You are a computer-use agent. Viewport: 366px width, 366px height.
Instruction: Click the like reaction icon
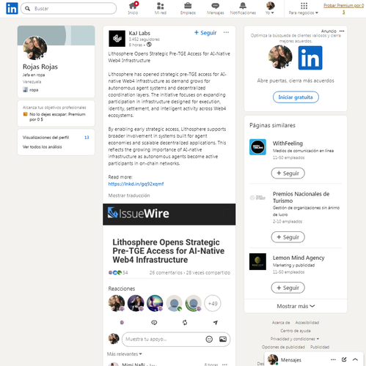[122, 323]
